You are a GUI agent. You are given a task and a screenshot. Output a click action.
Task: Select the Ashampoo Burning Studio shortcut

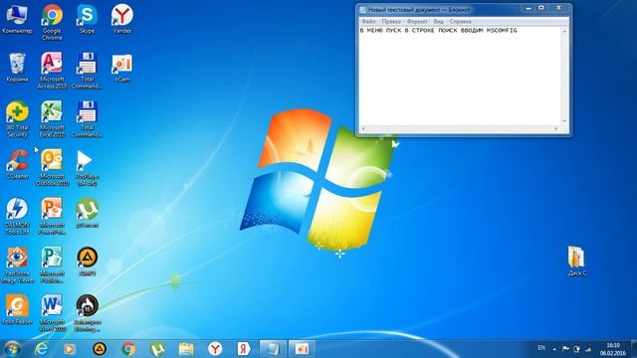87,314
